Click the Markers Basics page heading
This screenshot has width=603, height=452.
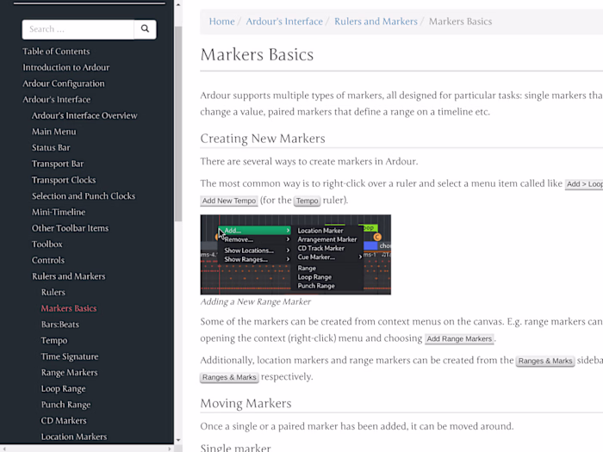coord(257,54)
